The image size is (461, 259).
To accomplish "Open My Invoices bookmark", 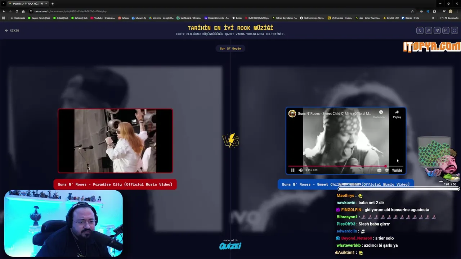I will [x=340, y=18].
